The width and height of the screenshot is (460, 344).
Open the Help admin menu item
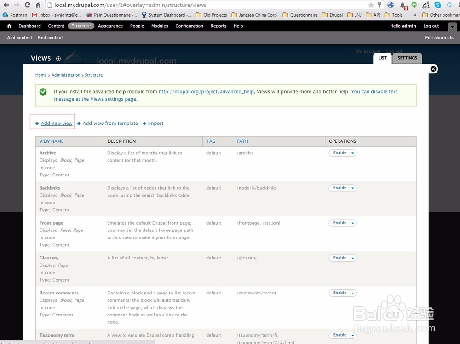tap(238, 26)
